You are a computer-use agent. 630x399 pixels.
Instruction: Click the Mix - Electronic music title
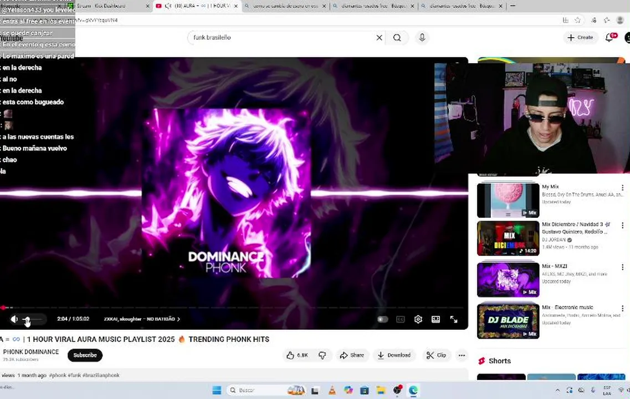[567, 308]
